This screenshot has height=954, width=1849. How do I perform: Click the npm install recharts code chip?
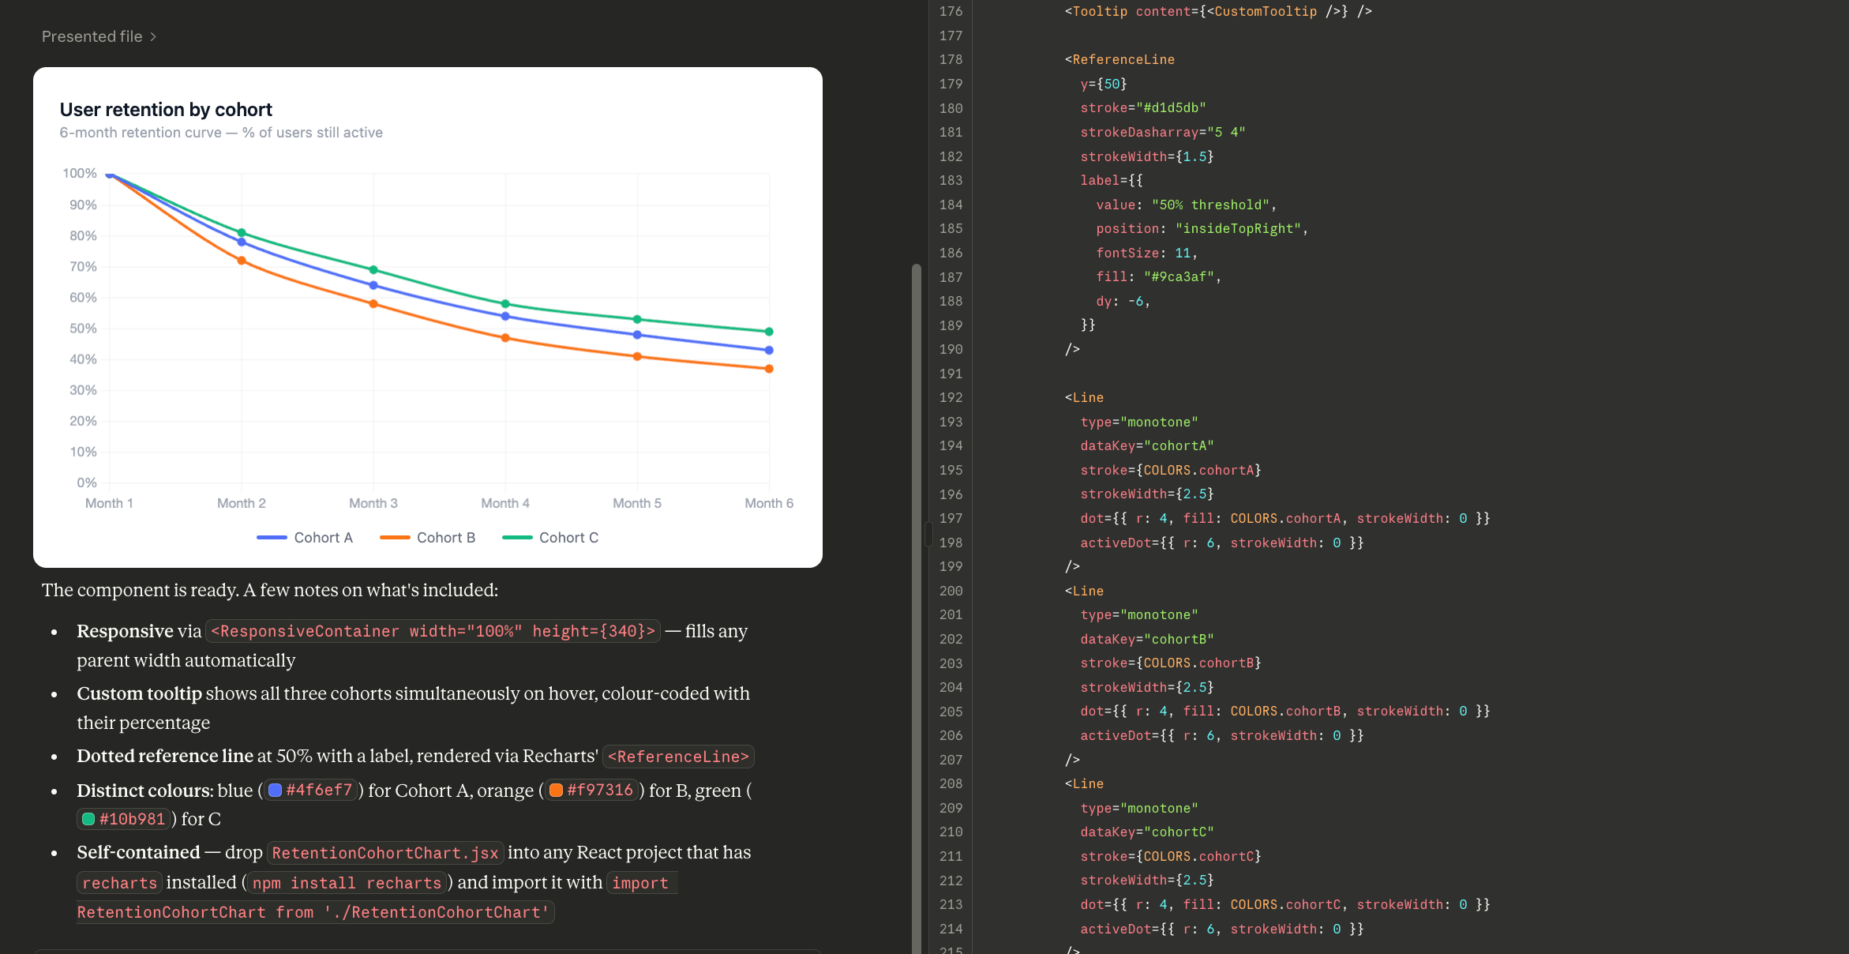[x=346, y=882]
